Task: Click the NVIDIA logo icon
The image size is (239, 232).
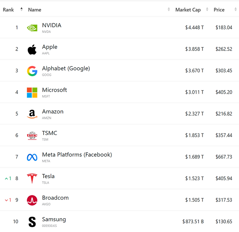Action: (x=32, y=28)
